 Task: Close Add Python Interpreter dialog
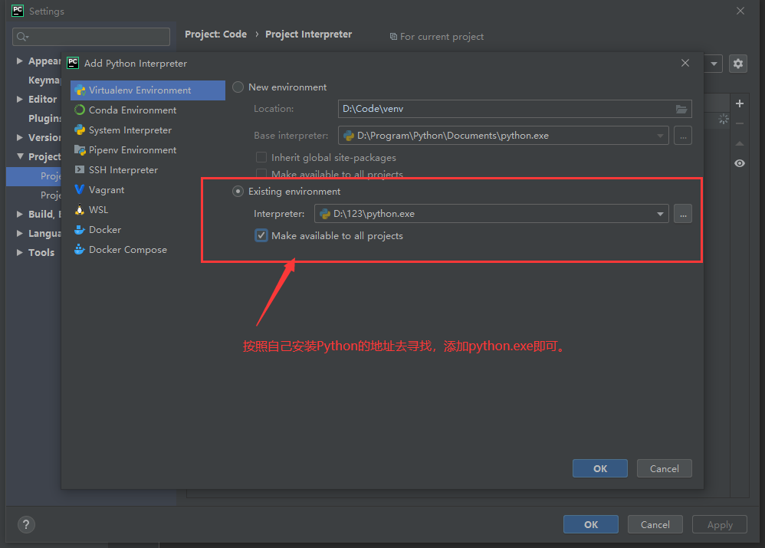(x=685, y=63)
